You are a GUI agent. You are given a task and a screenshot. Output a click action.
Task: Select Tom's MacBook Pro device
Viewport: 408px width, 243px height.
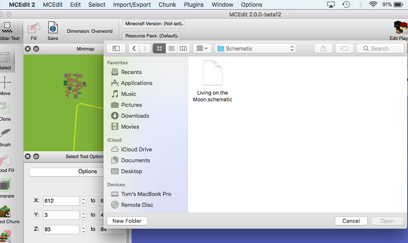146,194
